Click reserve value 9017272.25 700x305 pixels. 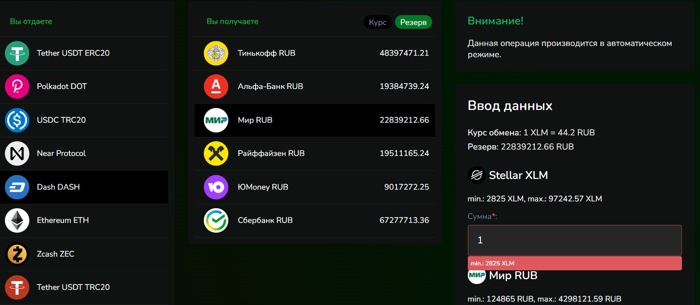click(407, 187)
